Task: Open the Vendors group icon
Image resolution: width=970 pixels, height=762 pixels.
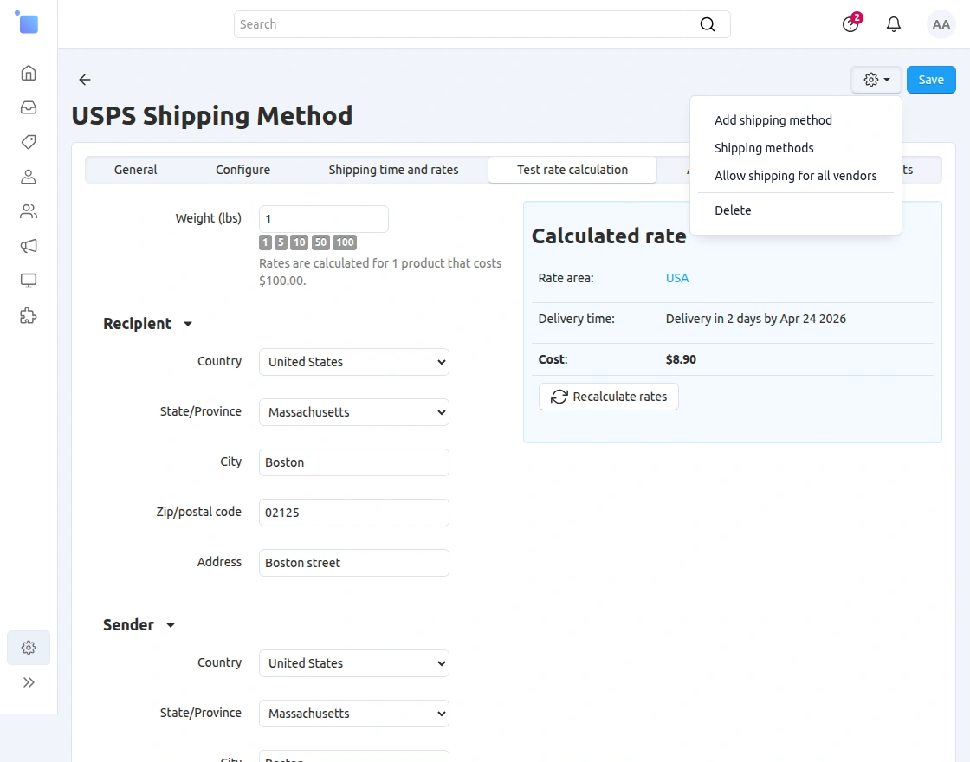Action: pyautogui.click(x=29, y=211)
